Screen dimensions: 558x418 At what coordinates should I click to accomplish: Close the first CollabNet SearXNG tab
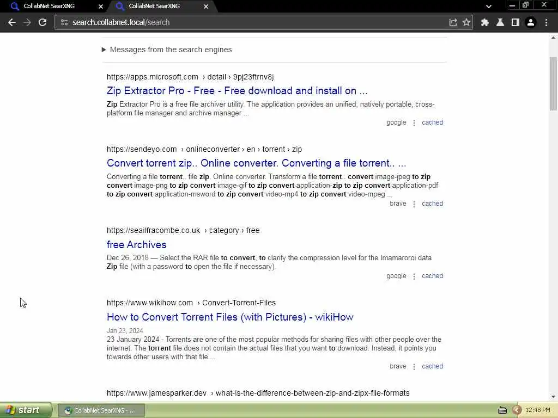pyautogui.click(x=101, y=7)
